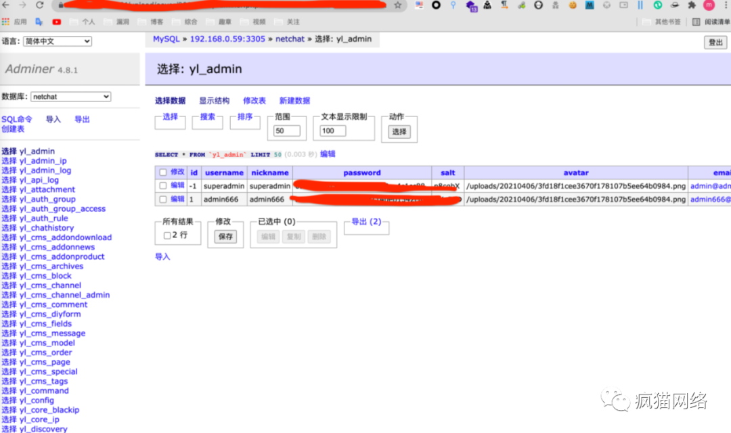Open the YouTube bookmark icon
731x433 pixels.
(x=56, y=22)
